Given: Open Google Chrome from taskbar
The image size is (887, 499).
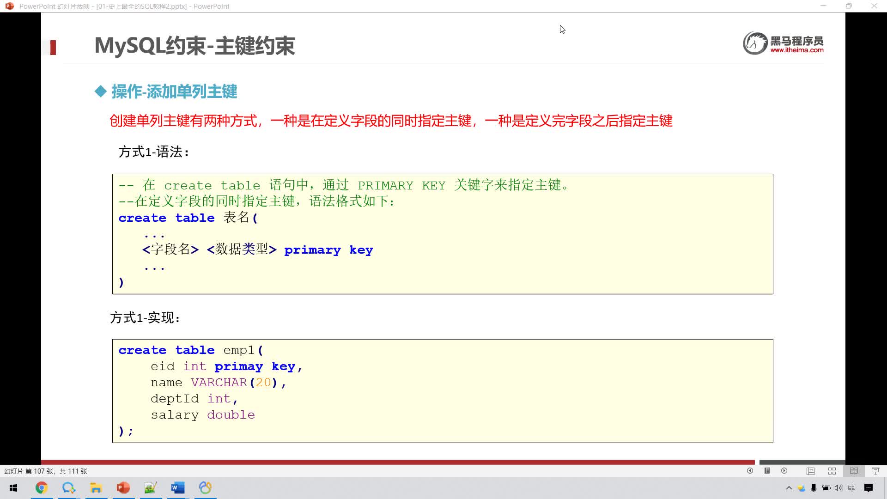Looking at the screenshot, I should tap(42, 488).
